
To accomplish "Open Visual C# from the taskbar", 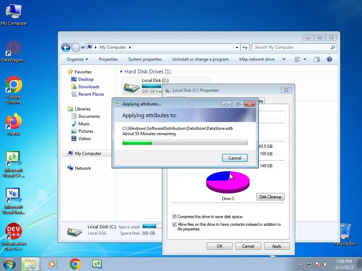I will tap(97, 264).
